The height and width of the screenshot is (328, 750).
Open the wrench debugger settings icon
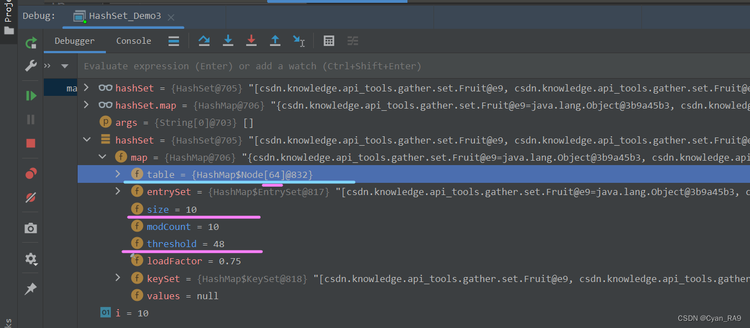tap(31, 66)
